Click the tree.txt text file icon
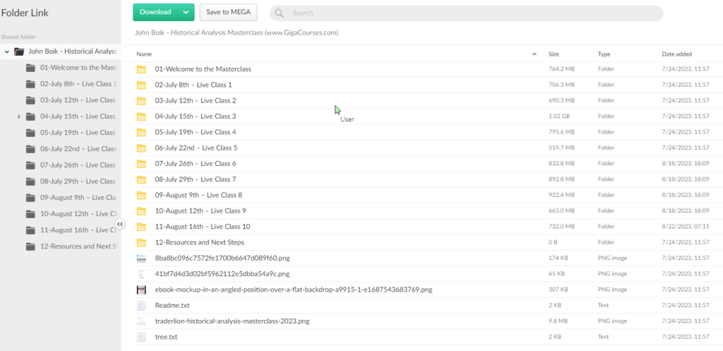This screenshot has width=723, height=351. point(141,337)
